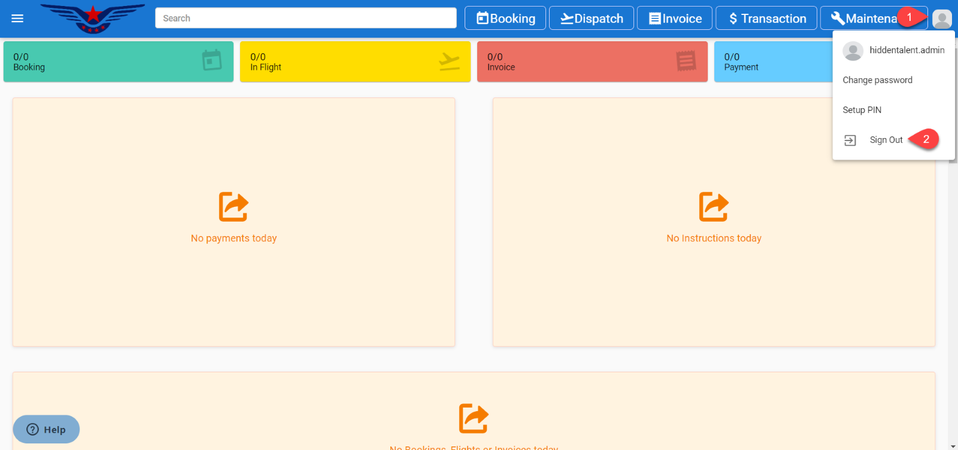
Task: Click the plane icon on In Flight card
Action: [449, 61]
